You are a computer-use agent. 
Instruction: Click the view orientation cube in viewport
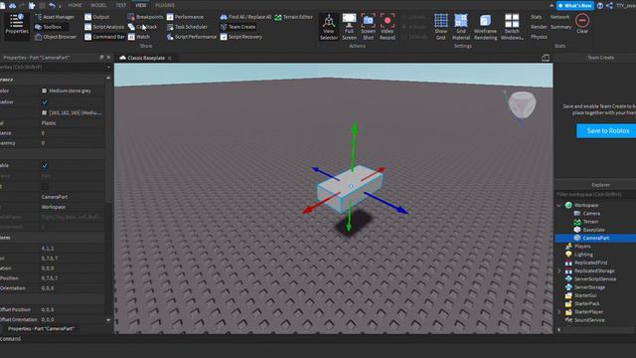[x=522, y=104]
